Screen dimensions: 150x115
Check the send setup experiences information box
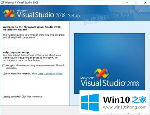[x=4, y=65]
